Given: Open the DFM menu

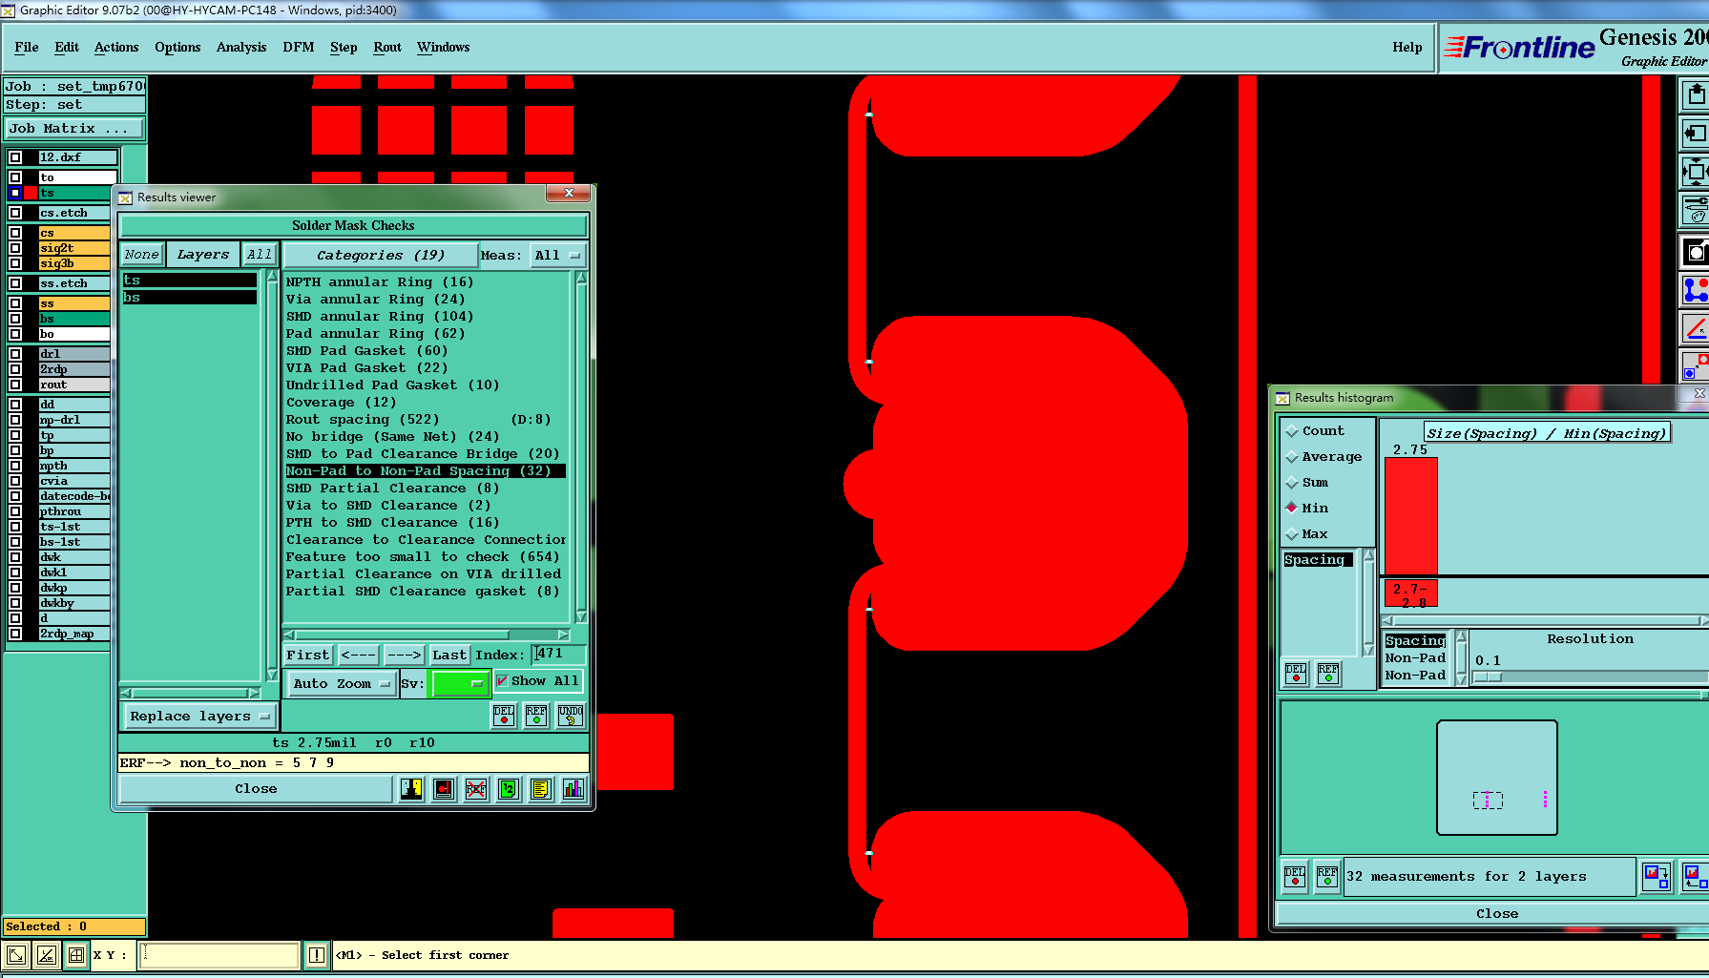Looking at the screenshot, I should pyautogui.click(x=298, y=47).
